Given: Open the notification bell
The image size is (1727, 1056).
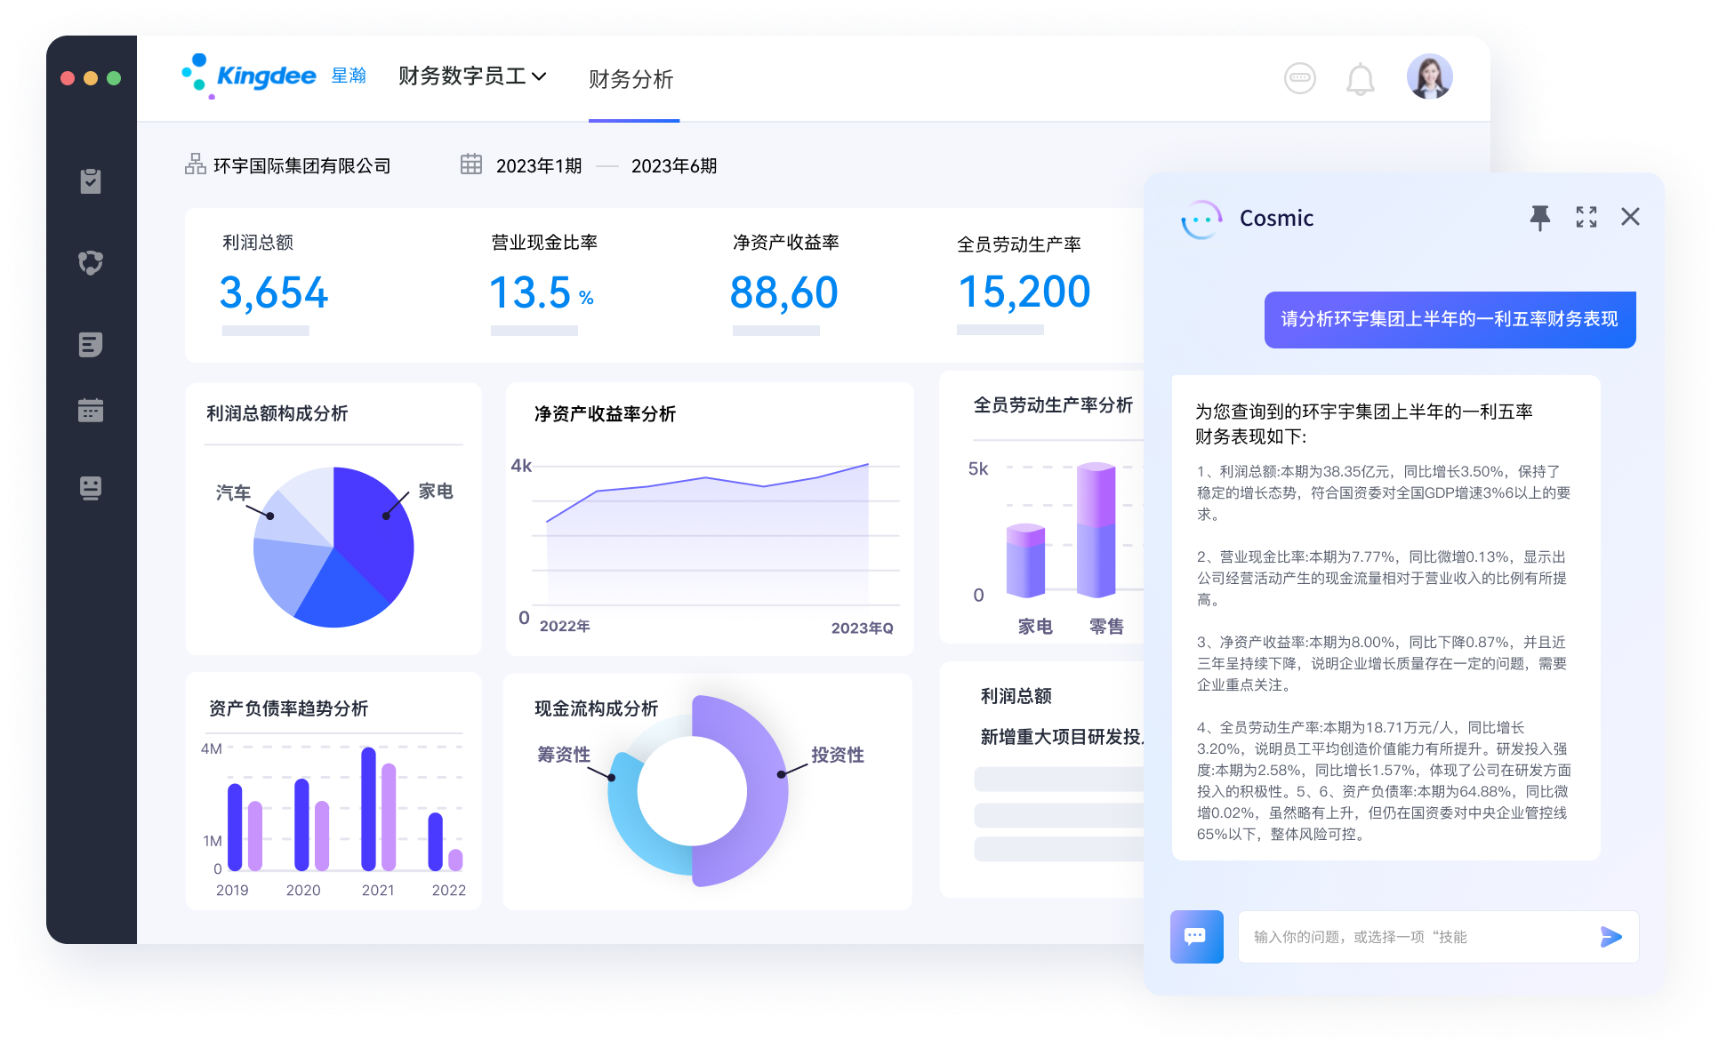Looking at the screenshot, I should coord(1360,79).
